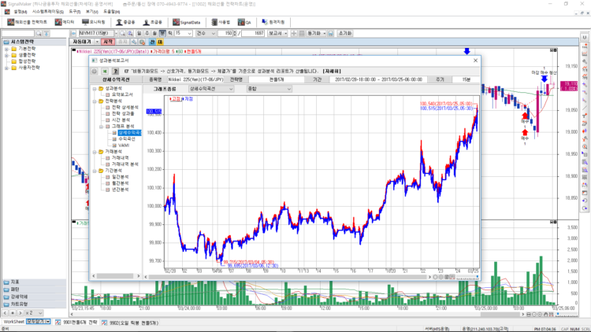Toggle the 저점 legend marker on chart

point(186,99)
